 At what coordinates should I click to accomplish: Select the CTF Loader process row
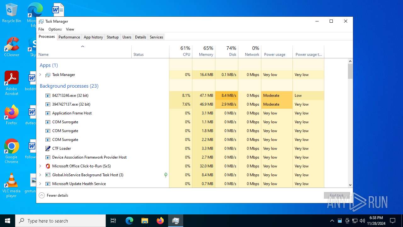coord(180,148)
